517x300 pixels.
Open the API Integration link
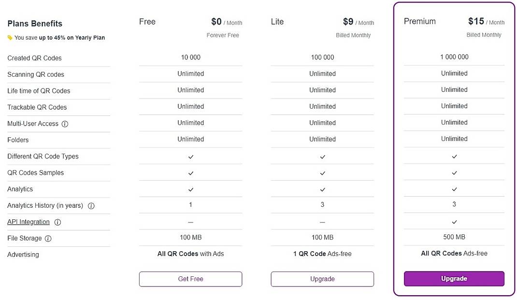pos(29,222)
